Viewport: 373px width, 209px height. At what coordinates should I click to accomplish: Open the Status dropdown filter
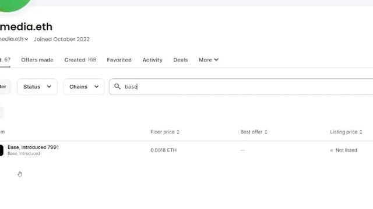(37, 87)
